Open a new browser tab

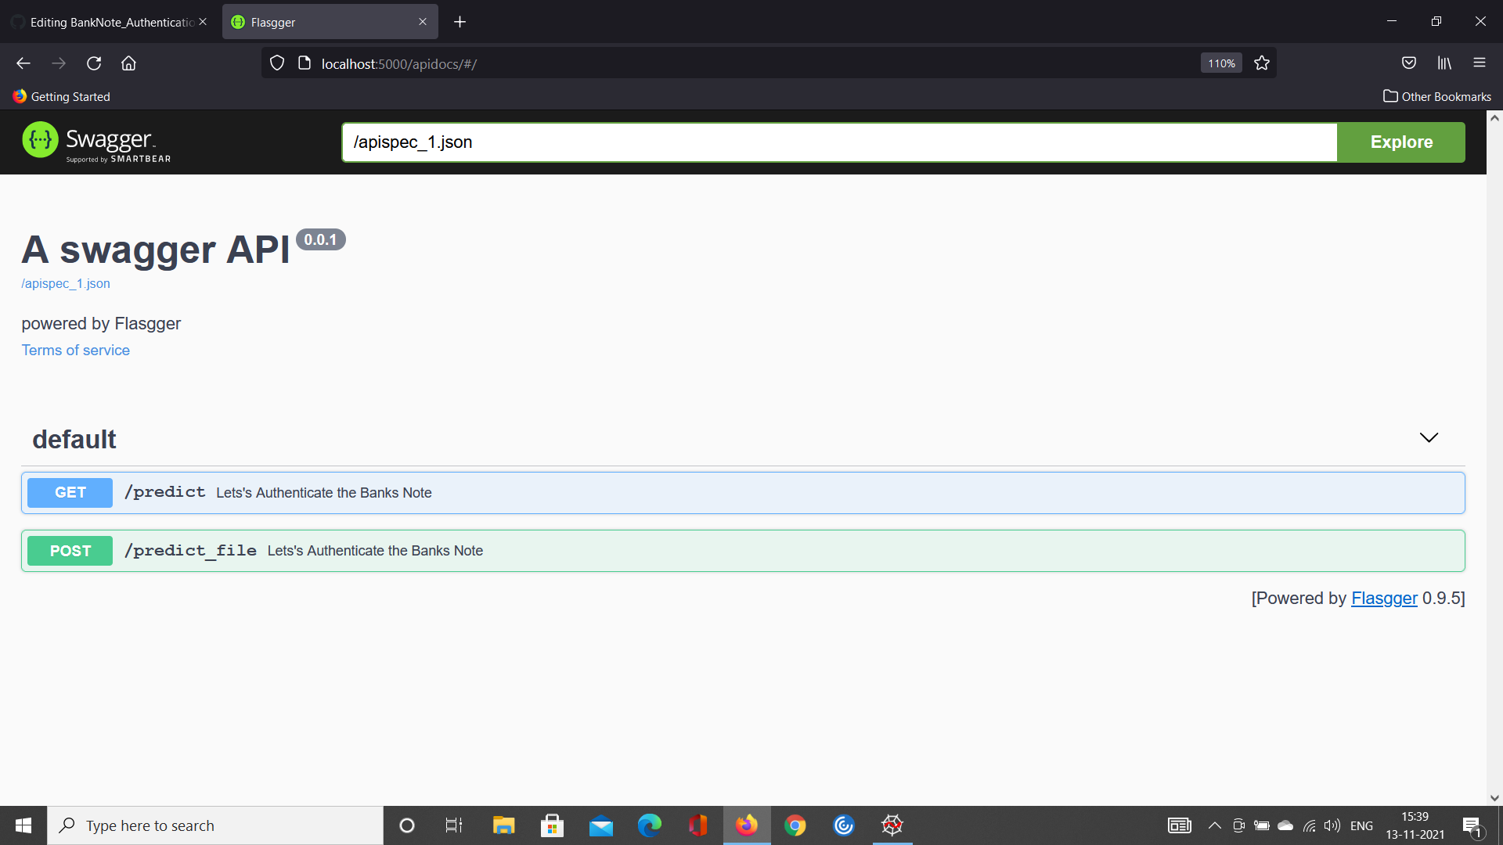click(460, 22)
